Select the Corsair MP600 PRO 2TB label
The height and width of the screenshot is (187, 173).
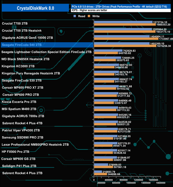[21, 95]
